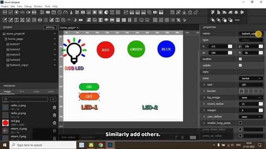
Task: Expand the text property group
Action: [204, 84]
